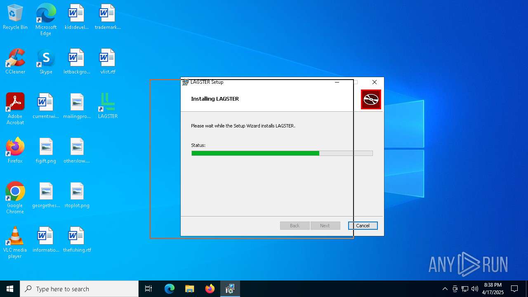Screen dimensions: 528x297
Task: Open File Explorer from the taskbar
Action: tap(190, 289)
